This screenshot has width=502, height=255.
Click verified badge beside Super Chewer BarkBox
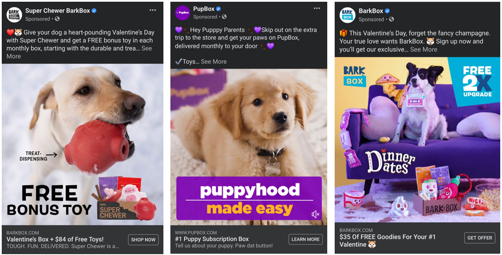pyautogui.click(x=94, y=10)
